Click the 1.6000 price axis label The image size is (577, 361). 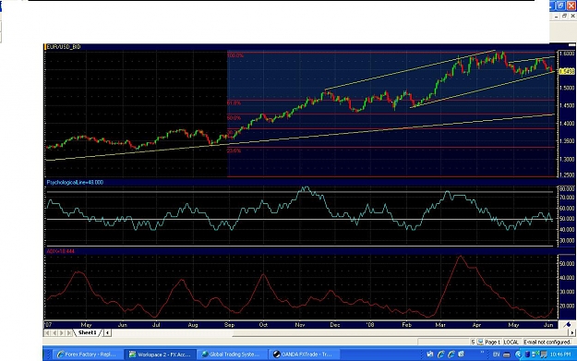click(567, 54)
